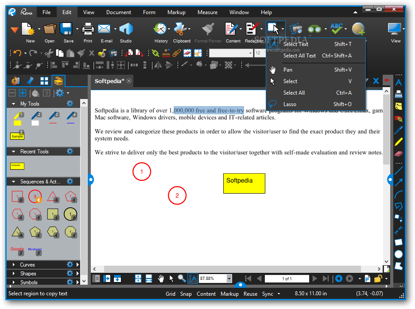This screenshot has width=415, height=309.
Task: Select the eraser tool in right toolbar
Action: pos(399,154)
